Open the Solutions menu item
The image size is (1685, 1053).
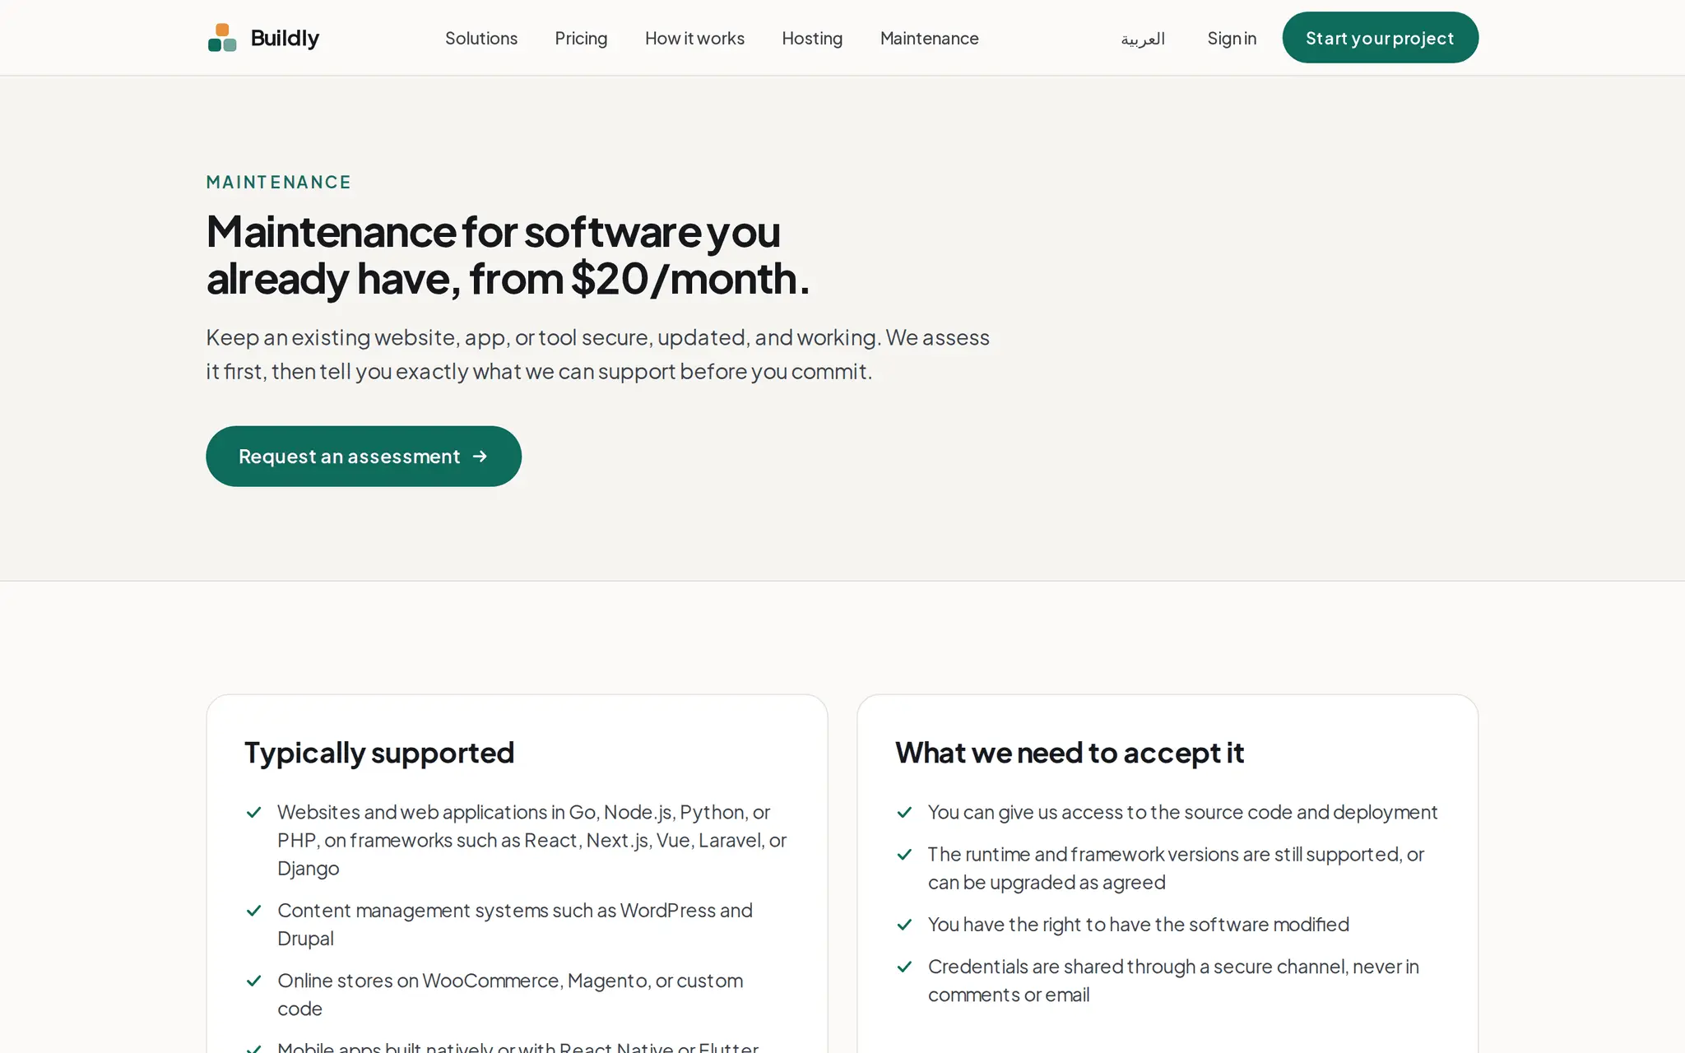coord(481,38)
